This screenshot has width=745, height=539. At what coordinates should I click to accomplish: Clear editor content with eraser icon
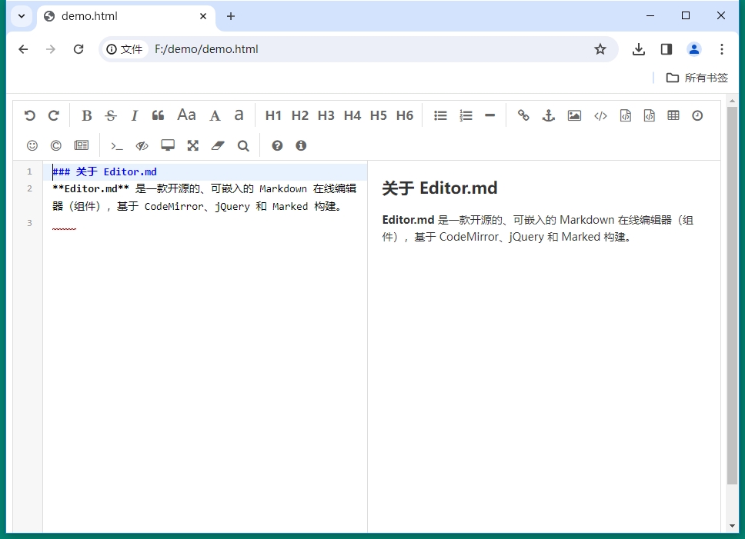click(x=218, y=145)
